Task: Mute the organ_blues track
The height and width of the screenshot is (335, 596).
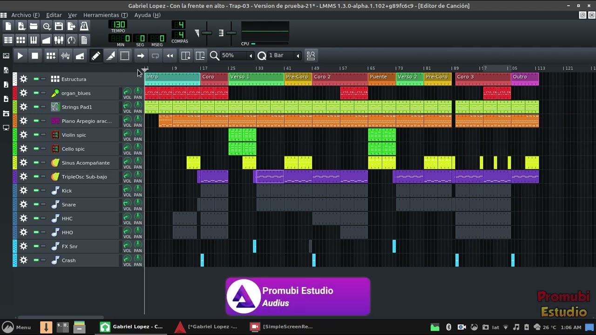Action: [36, 93]
